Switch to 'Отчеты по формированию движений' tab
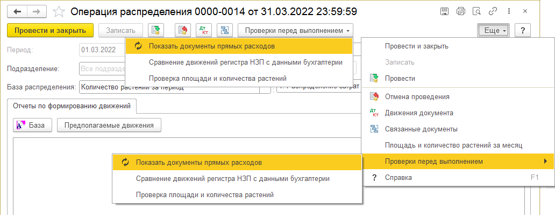 point(72,106)
